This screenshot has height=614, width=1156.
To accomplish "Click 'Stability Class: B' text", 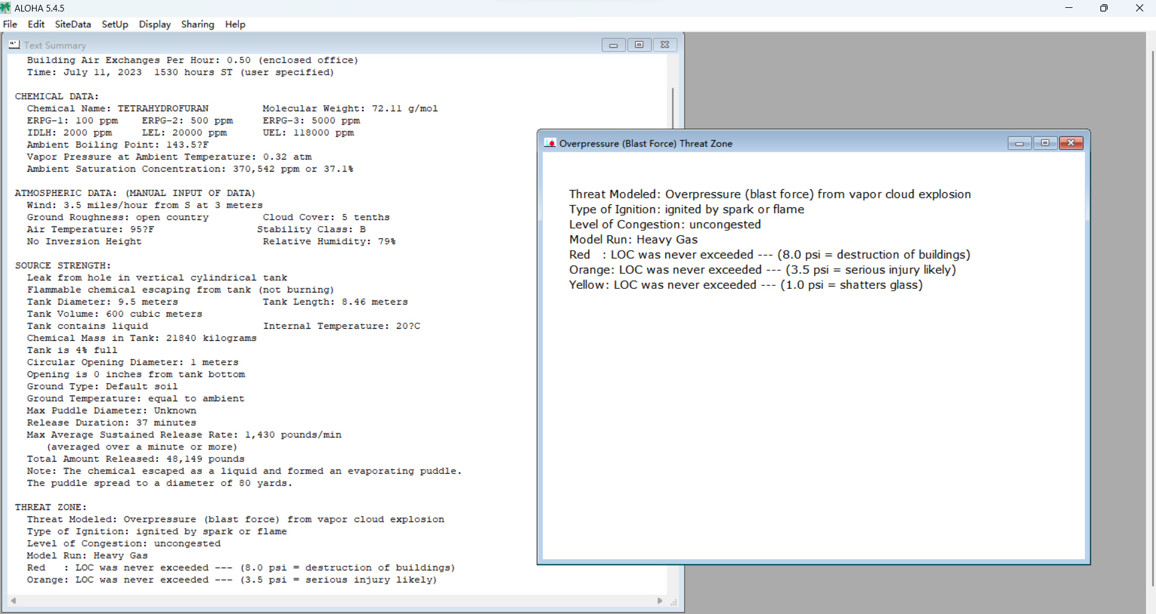I will [311, 229].
